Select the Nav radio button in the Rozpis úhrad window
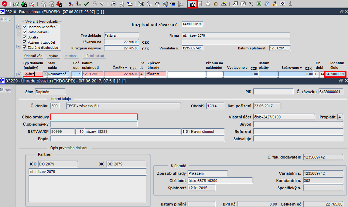Viewport: 348px width, 207px height. [2, 19]
